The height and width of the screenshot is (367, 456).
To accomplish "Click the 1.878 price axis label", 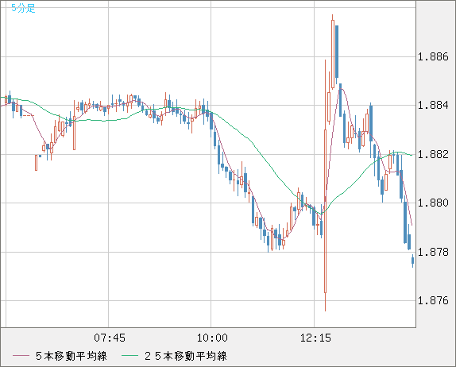I will tap(433, 252).
